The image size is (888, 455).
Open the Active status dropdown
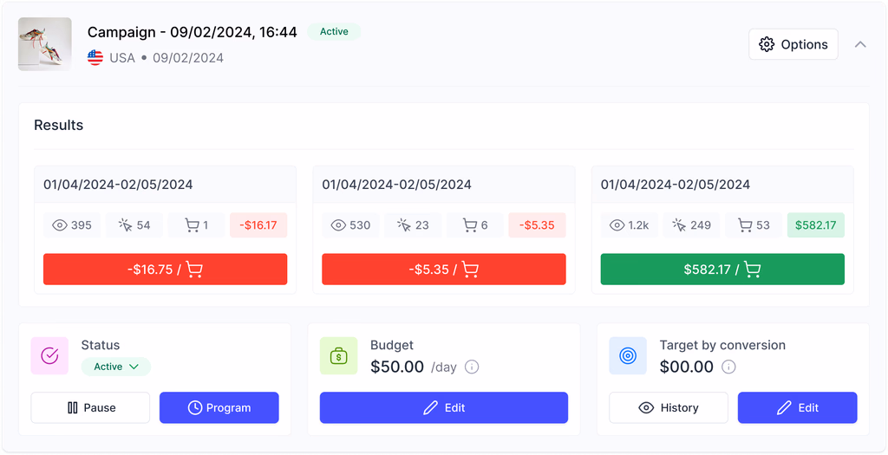coord(116,367)
